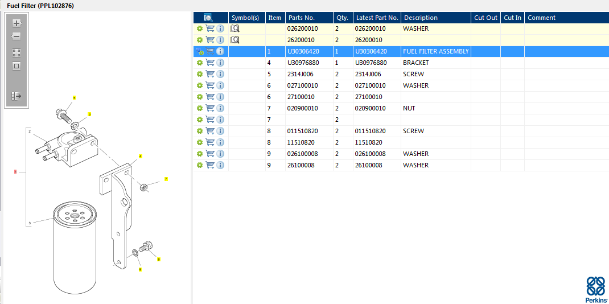The height and width of the screenshot is (304, 609).
Task: Click the search icon in table header
Action: pos(208,18)
